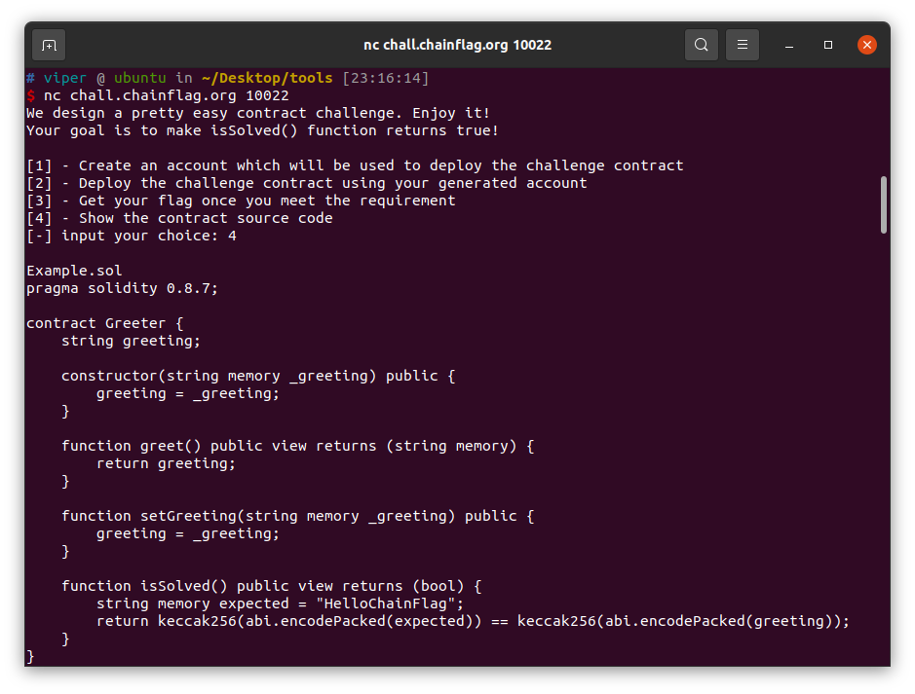Click option '[2] - Deploy the challenge contract' line

[306, 183]
